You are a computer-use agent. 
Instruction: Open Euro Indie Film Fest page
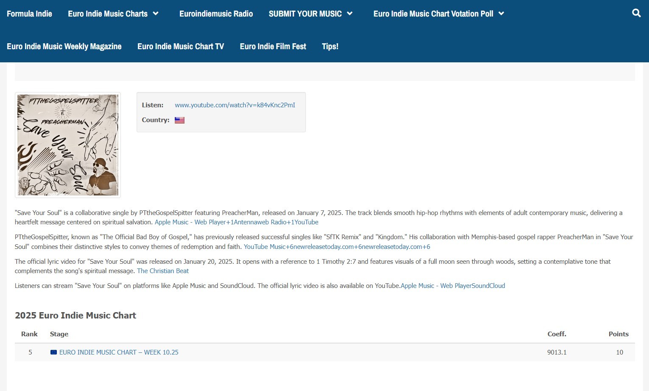point(273,46)
